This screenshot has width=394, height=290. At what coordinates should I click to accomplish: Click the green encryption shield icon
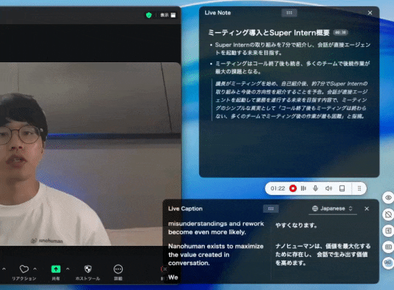(x=149, y=14)
